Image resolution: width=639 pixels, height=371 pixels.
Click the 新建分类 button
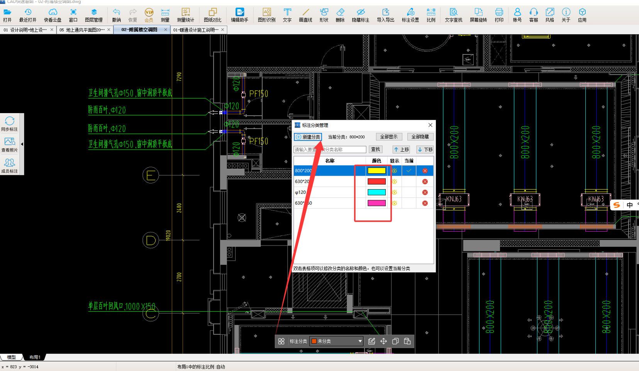tap(308, 137)
